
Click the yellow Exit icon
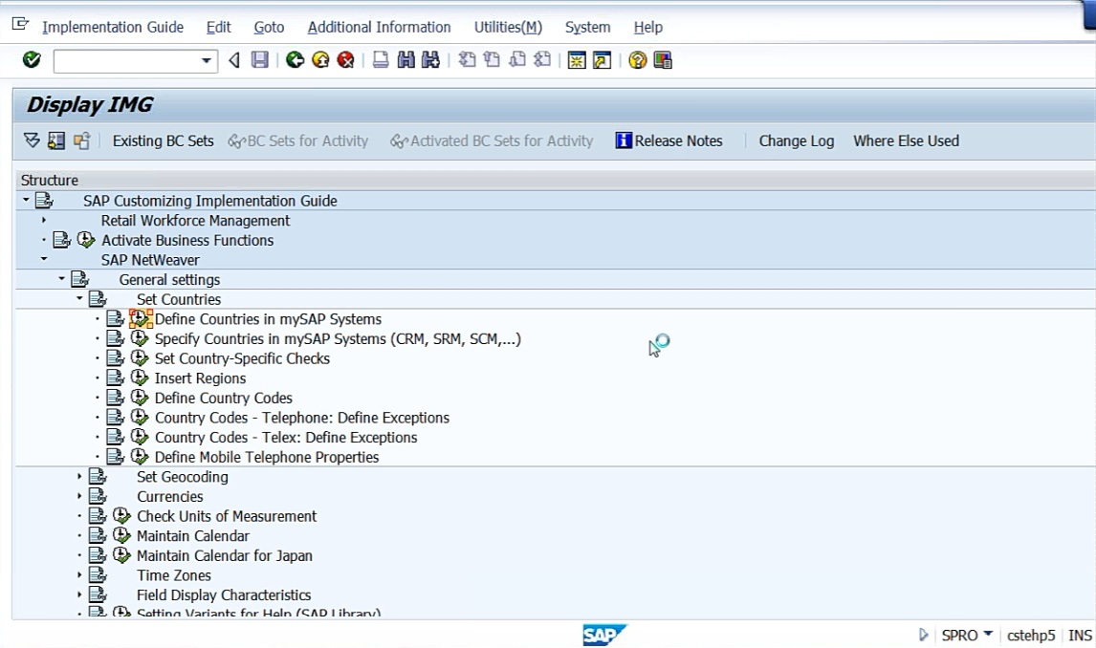320,60
